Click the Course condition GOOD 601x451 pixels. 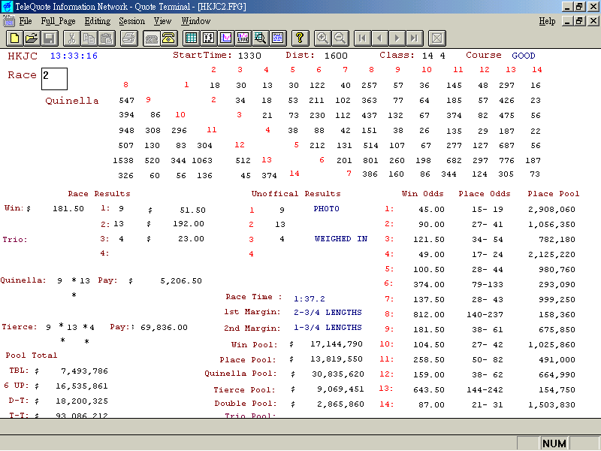pyautogui.click(x=523, y=56)
